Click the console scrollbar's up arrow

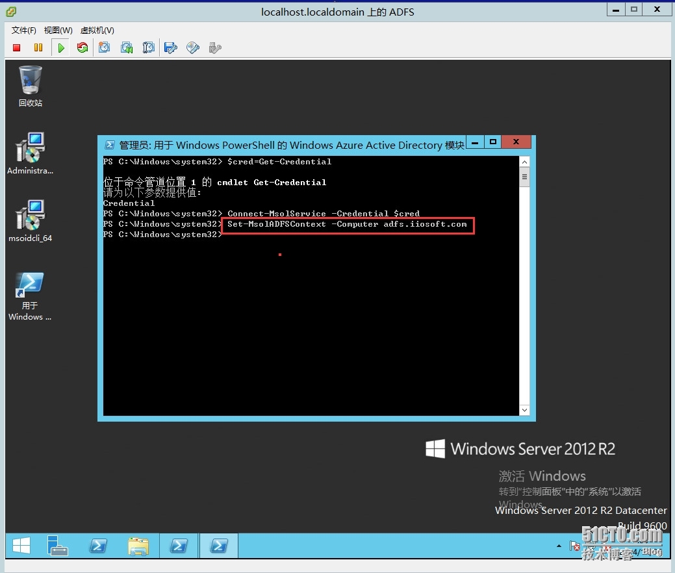pyautogui.click(x=524, y=162)
